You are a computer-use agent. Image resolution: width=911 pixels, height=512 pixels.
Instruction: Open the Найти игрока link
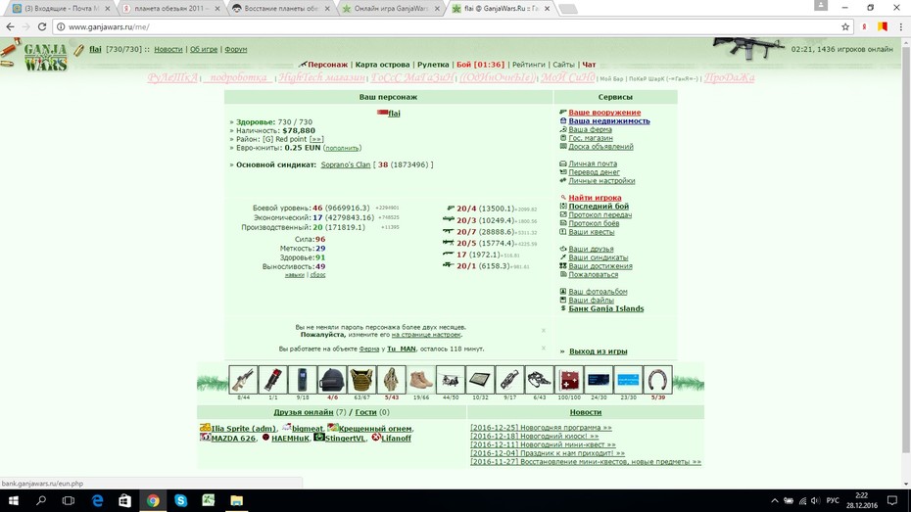tap(595, 198)
